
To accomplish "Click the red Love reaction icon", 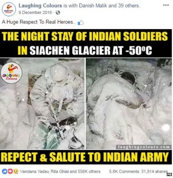I will [x=10, y=171].
